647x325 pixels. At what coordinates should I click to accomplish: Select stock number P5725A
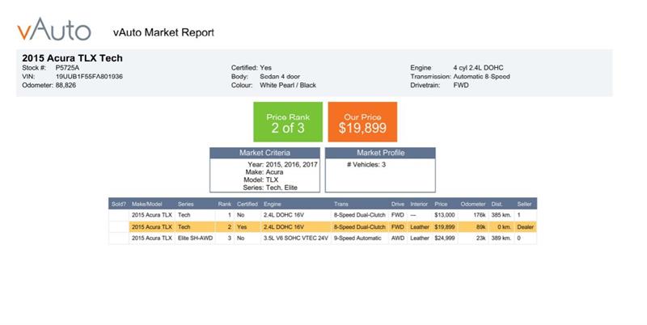coord(67,68)
